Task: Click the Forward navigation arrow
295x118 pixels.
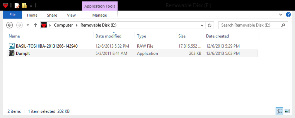Action: [x=20, y=25]
